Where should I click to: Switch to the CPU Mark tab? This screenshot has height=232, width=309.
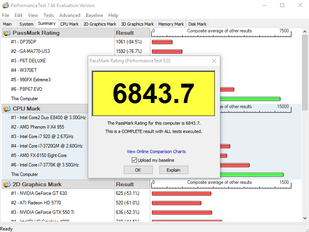[69, 24]
